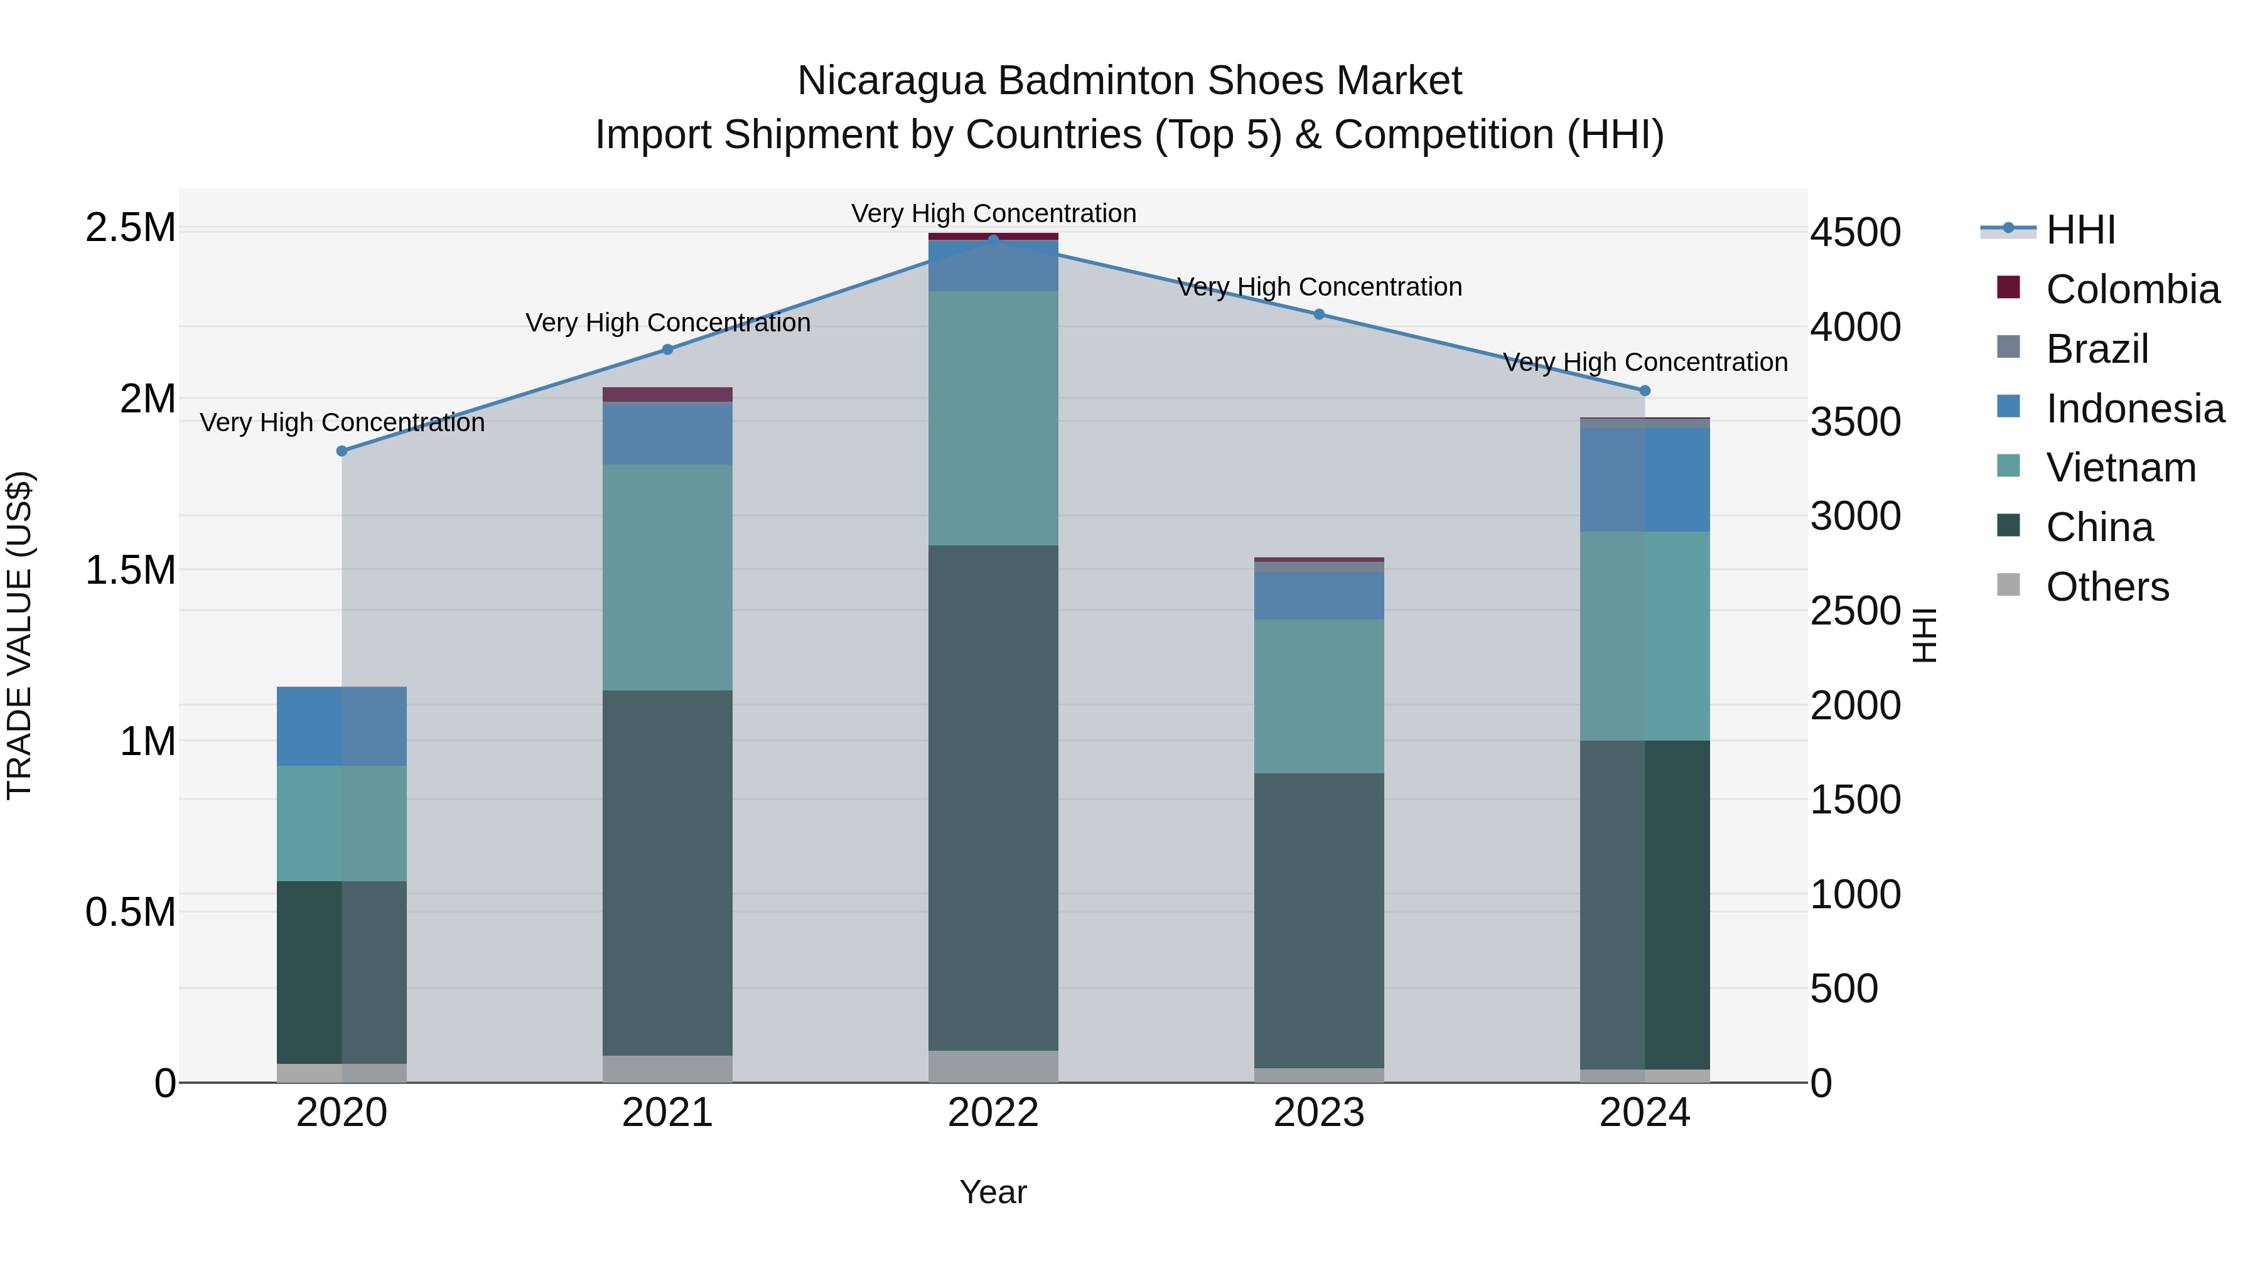This screenshot has width=2260, height=1271.
Task: Select the China segment of 2020 bar
Action: [x=342, y=972]
